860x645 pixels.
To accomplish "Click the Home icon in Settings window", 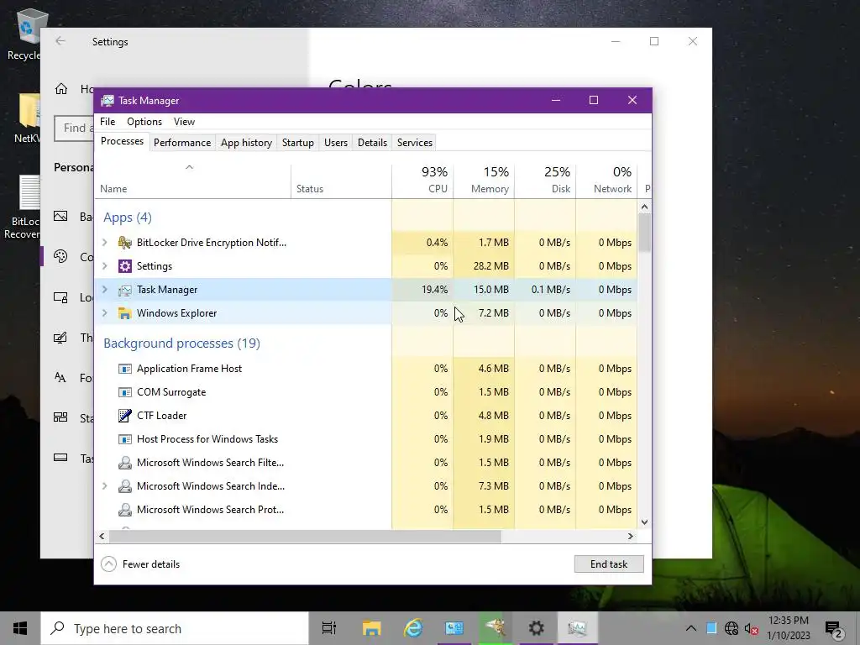I will (x=60, y=89).
